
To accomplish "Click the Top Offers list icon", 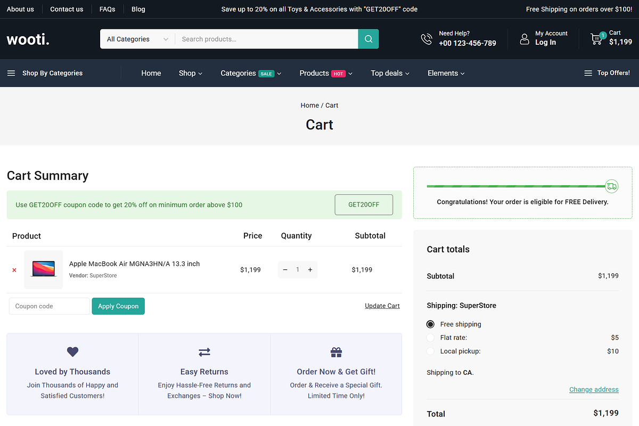I will click(x=588, y=73).
